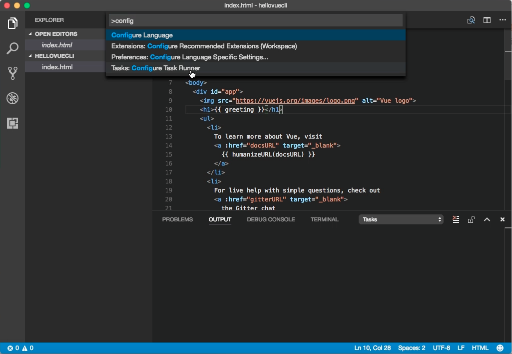
Task: Click 'To learn more about Vue, visit' text
Action: (268, 137)
